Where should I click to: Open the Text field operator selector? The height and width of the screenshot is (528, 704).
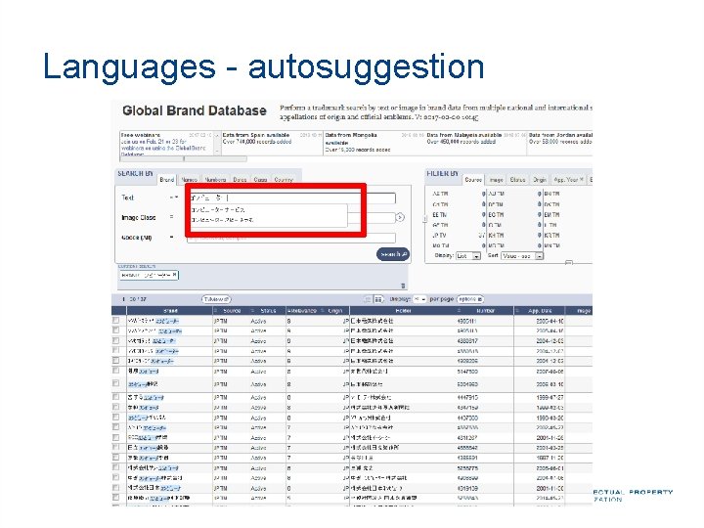point(174,198)
